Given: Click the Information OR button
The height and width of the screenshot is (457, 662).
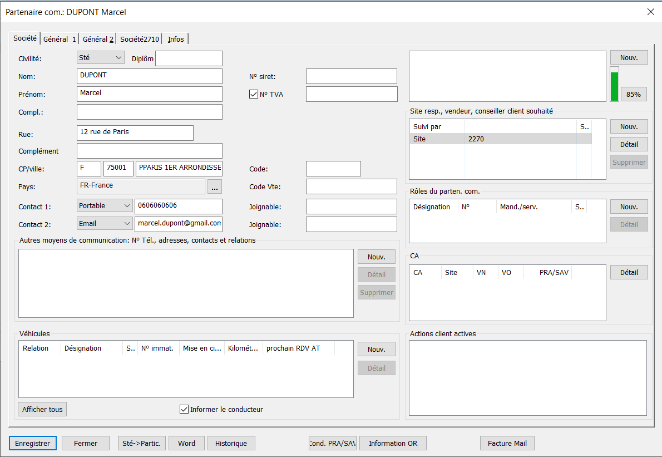Looking at the screenshot, I should click(393, 443).
